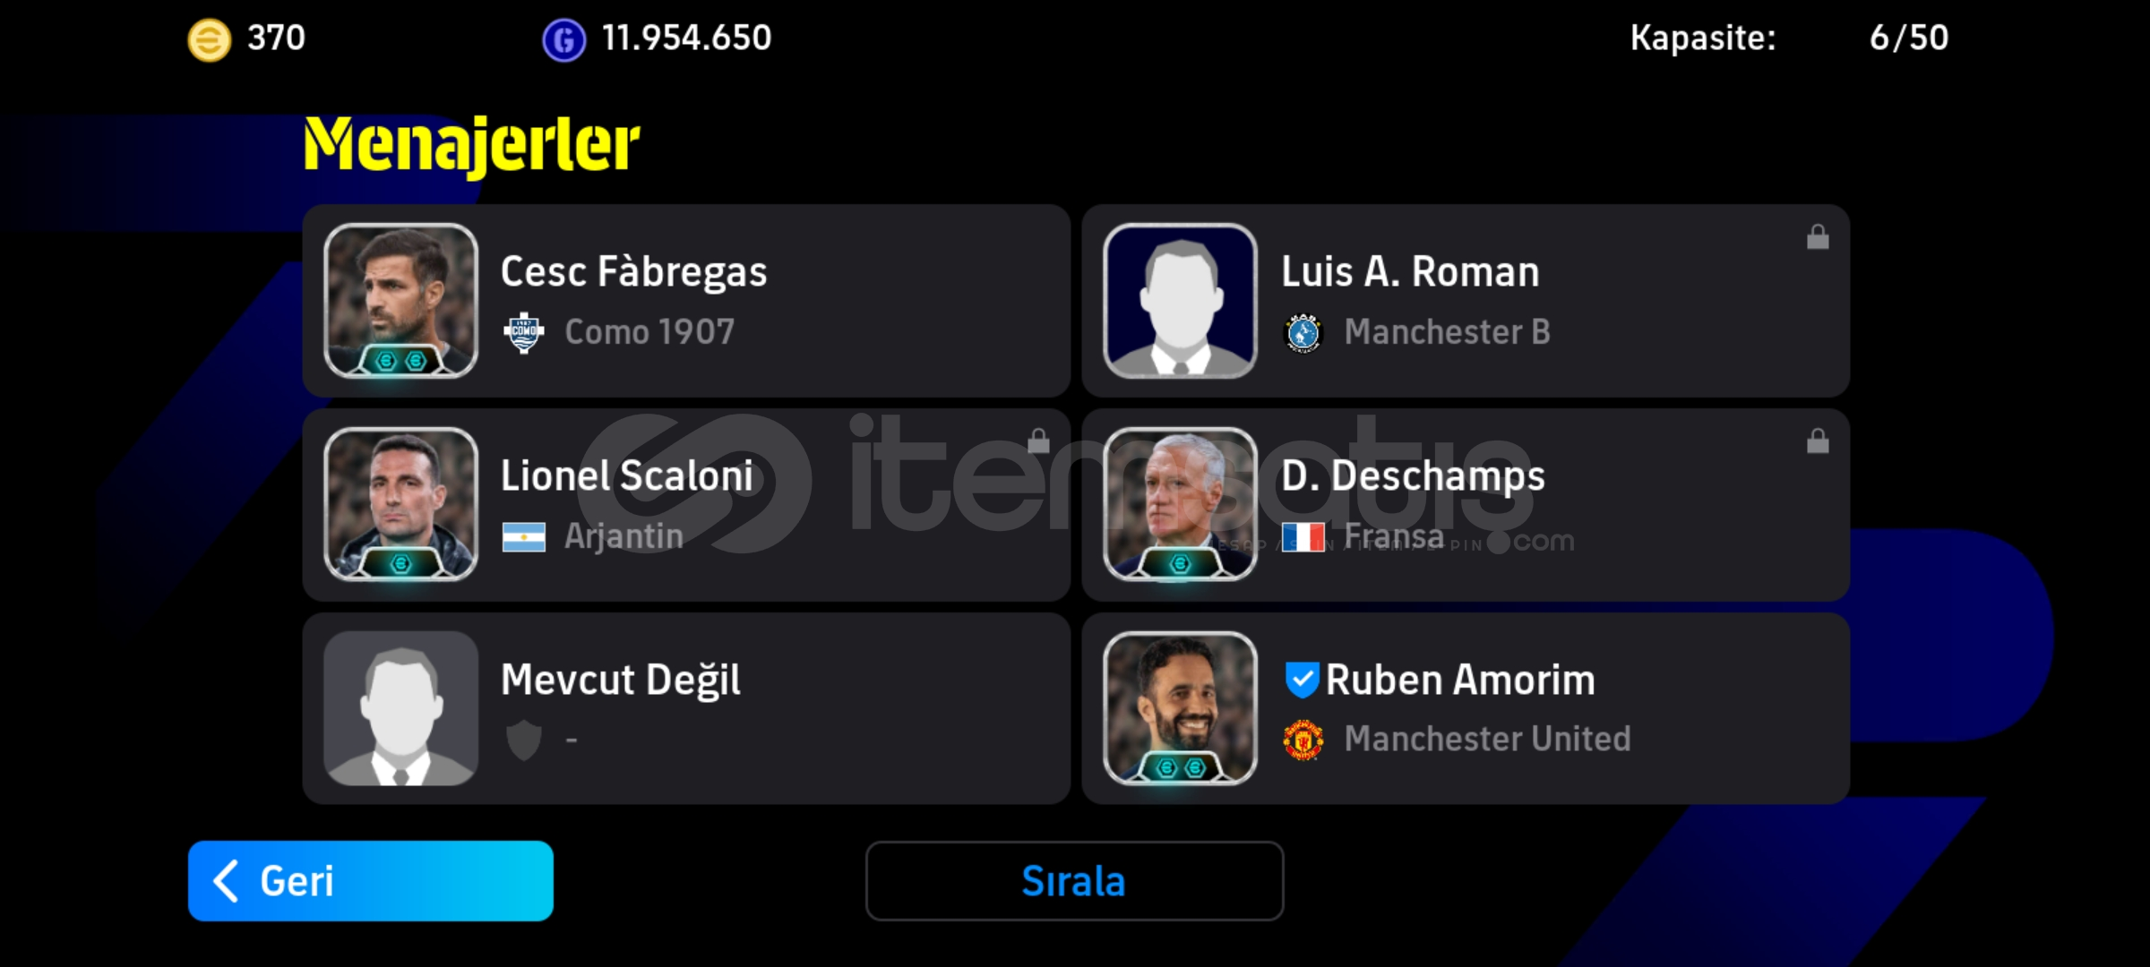
Task: Select the Ruben Amorim portrait
Action: (x=1180, y=709)
